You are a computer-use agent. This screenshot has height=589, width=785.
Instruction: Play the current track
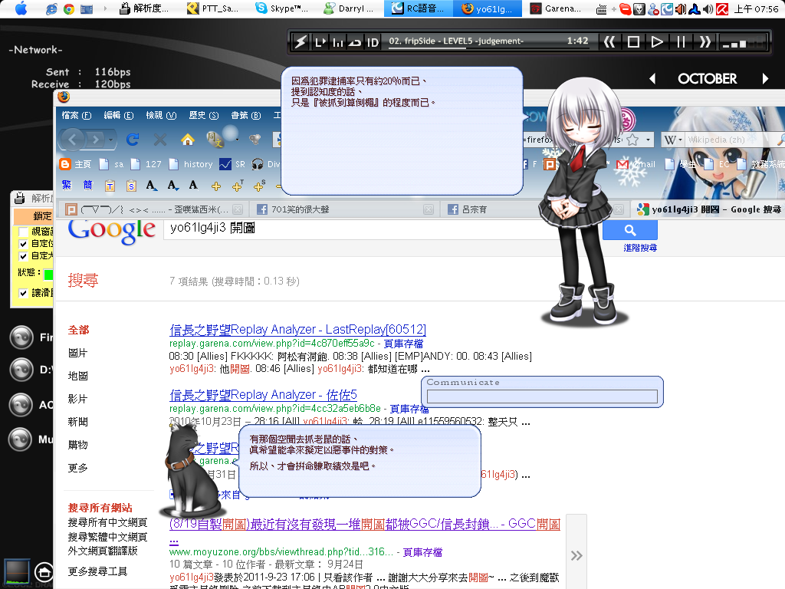(x=657, y=41)
